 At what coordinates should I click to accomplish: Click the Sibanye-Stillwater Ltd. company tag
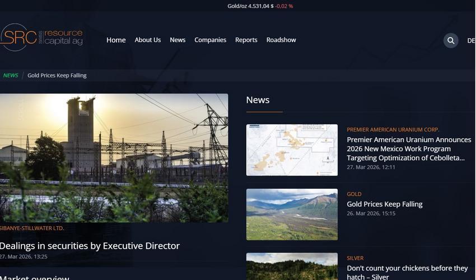32,228
